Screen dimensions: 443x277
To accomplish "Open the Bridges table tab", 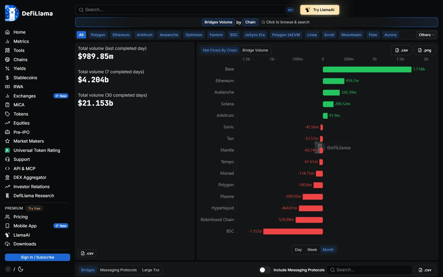I will point(88,270).
